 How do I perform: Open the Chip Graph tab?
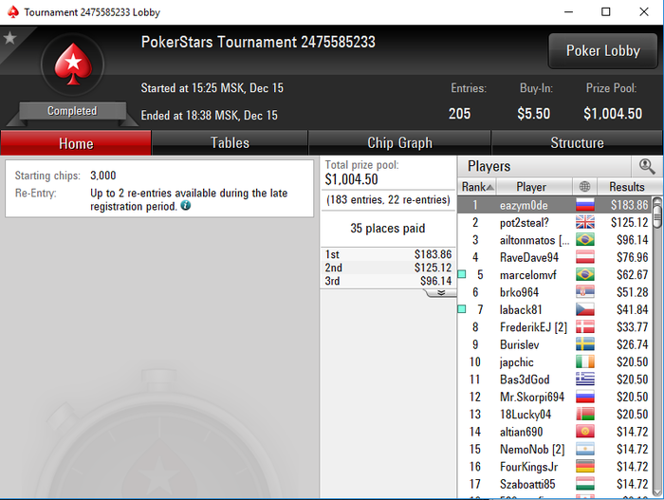(399, 143)
